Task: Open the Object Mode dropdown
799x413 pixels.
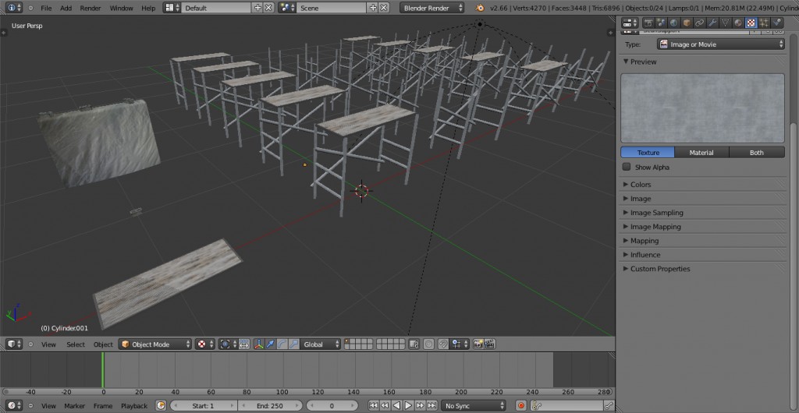Action: coord(155,344)
